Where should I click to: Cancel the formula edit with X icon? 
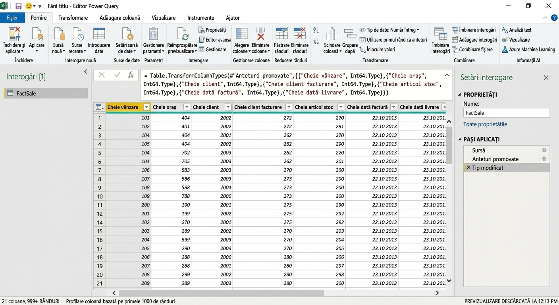102,75
